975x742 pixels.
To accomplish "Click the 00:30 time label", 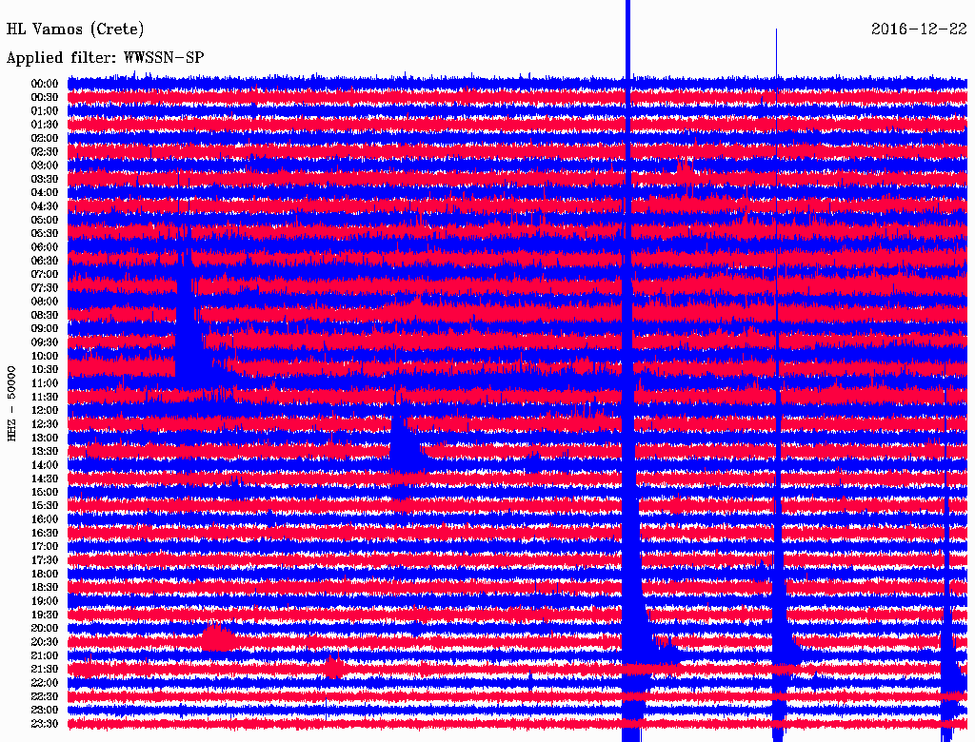I will [45, 97].
